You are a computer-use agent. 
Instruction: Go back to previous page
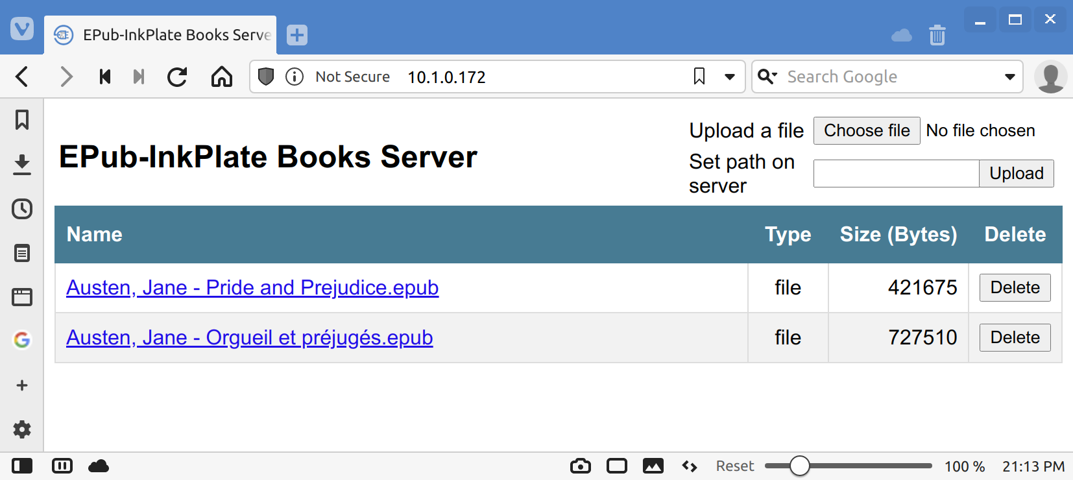pos(22,77)
